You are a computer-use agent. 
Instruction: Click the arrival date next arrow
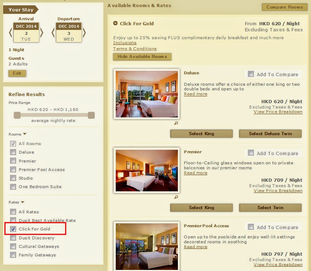[42, 33]
